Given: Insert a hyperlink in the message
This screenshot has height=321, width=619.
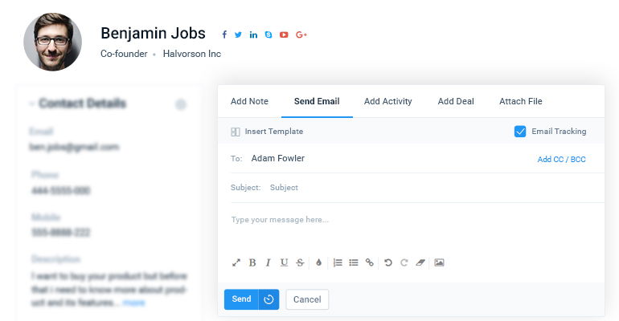Looking at the screenshot, I should (370, 262).
